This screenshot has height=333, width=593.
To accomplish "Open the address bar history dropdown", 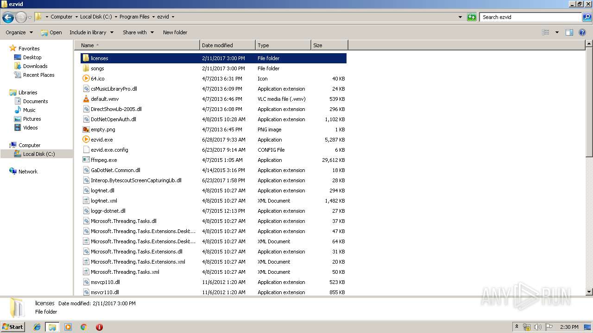I will tap(460, 17).
